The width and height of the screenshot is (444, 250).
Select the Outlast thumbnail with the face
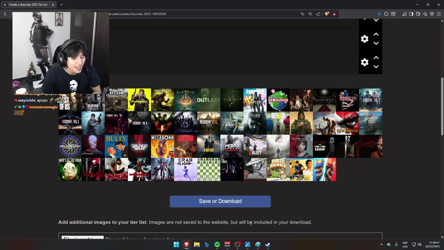209,100
